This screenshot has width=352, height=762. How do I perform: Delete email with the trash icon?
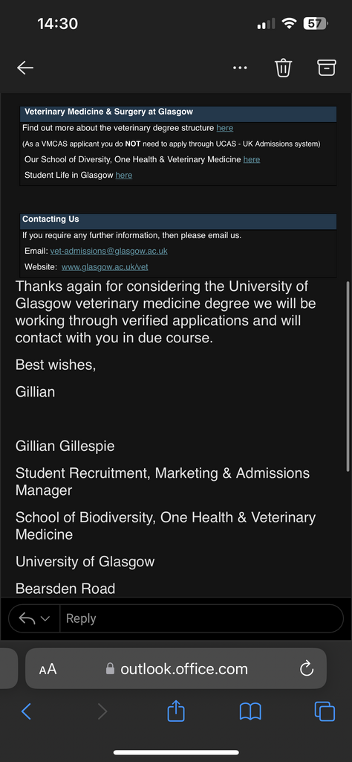point(283,68)
